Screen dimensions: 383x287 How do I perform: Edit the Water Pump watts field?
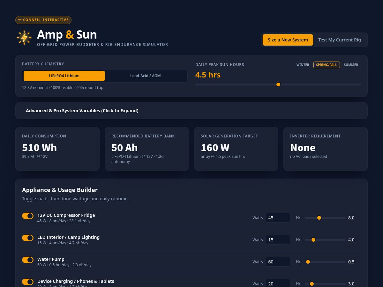pos(278,262)
